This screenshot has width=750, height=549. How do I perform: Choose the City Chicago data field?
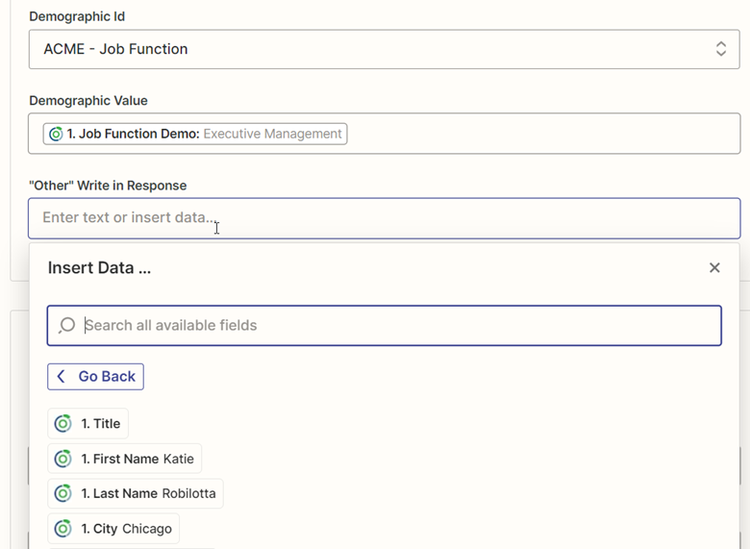(x=125, y=529)
